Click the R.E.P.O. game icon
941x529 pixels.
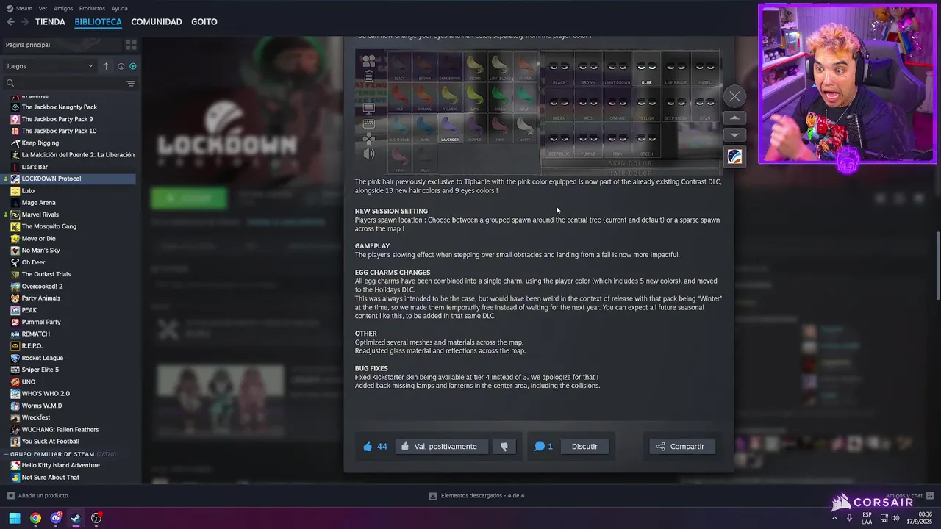15,346
